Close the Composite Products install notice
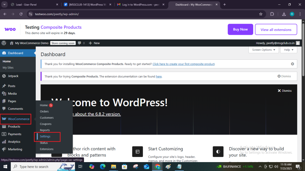 [292, 64]
